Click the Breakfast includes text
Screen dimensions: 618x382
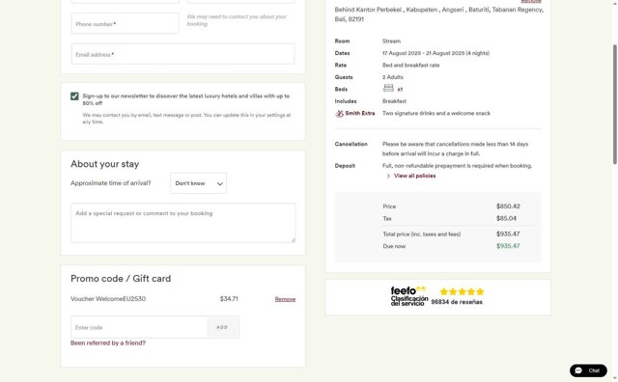pos(394,101)
